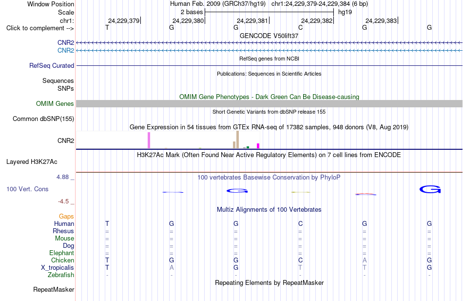Viewport: 463px width, 301px height.
Task: Click the lower light-blue CNR2 label
Action: (66, 50)
